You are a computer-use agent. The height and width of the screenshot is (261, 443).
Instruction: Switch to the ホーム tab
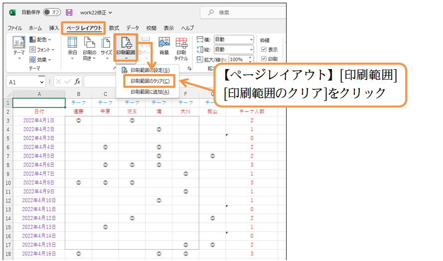point(35,28)
